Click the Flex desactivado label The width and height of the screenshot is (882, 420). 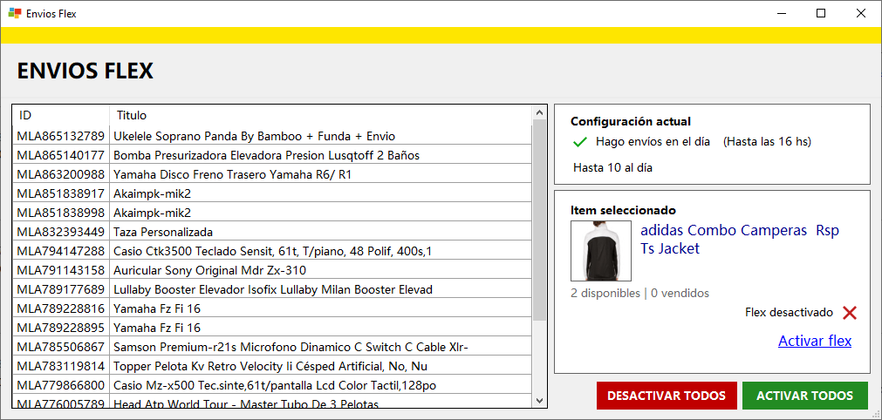(789, 312)
